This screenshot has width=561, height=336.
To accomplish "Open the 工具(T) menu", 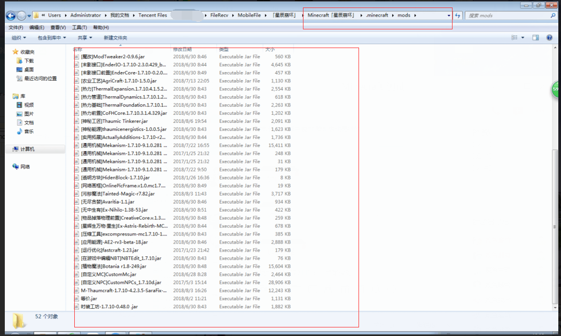I will [x=79, y=27].
